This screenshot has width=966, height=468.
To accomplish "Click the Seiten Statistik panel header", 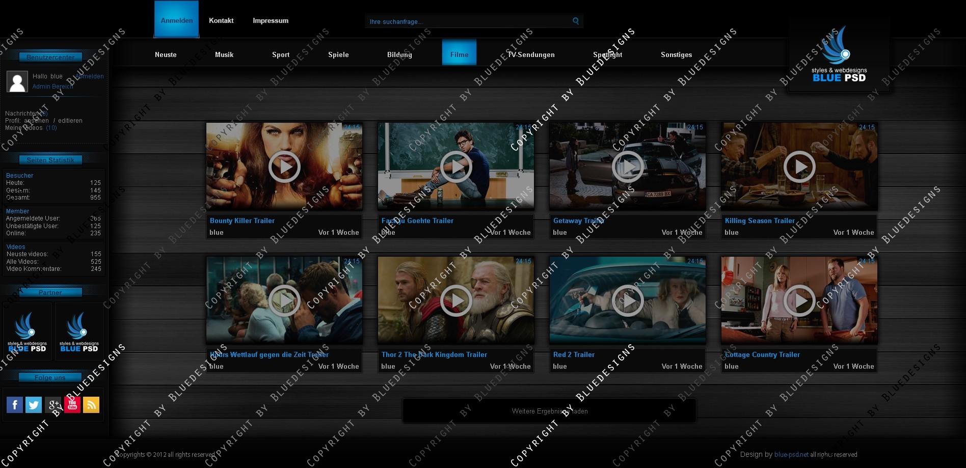I will pos(50,160).
